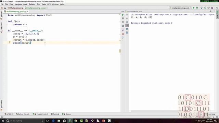This screenshot has height=123, width=219.
Task: Open Run panel settings gear dropdown
Action: coord(210,11)
